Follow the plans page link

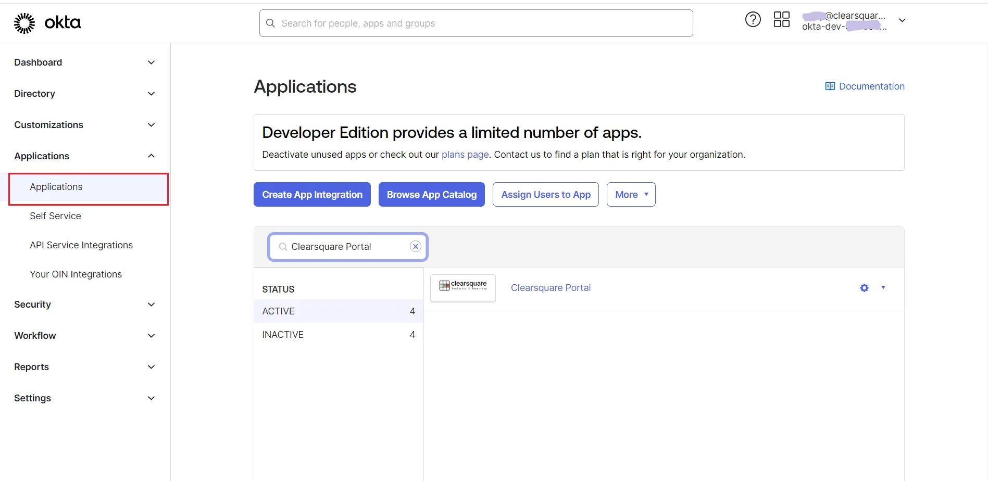[x=465, y=155]
